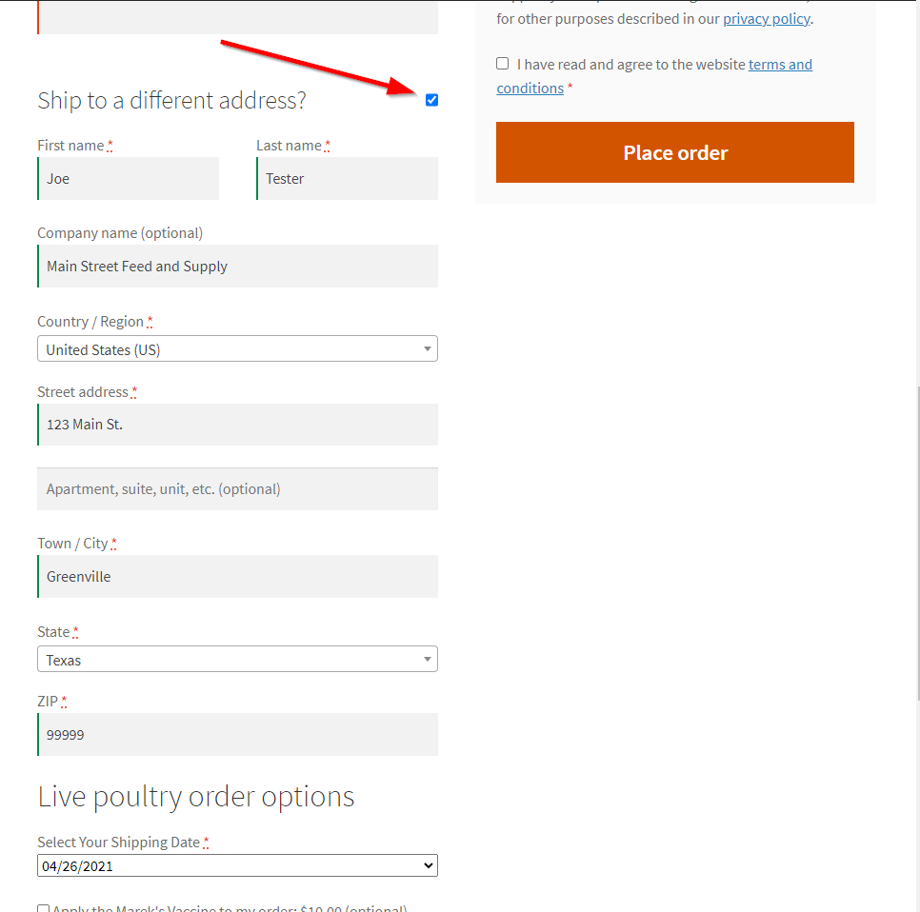
Task: Click the shipping date chevron icon
Action: (429, 865)
